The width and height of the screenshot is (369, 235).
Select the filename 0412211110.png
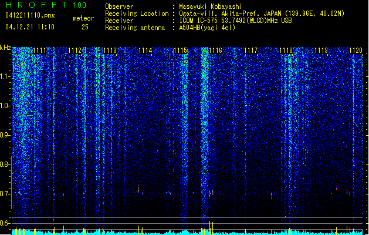click(x=30, y=15)
